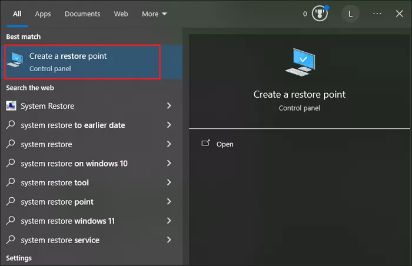The height and width of the screenshot is (266, 412).
Task: Click the large computer icon in preview pane
Action: click(300, 62)
